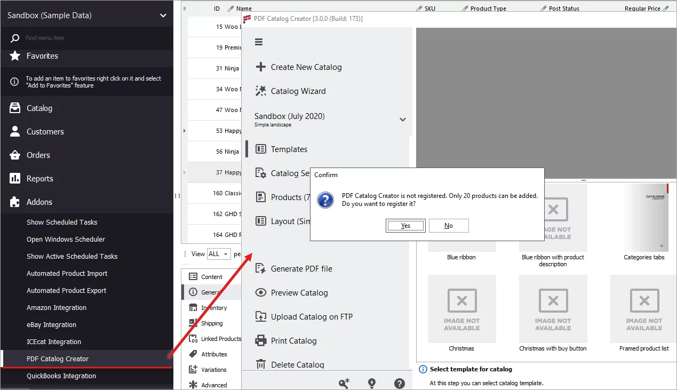Select the Print Catalog printer icon
Screen dimensions: 677x390
(x=261, y=340)
